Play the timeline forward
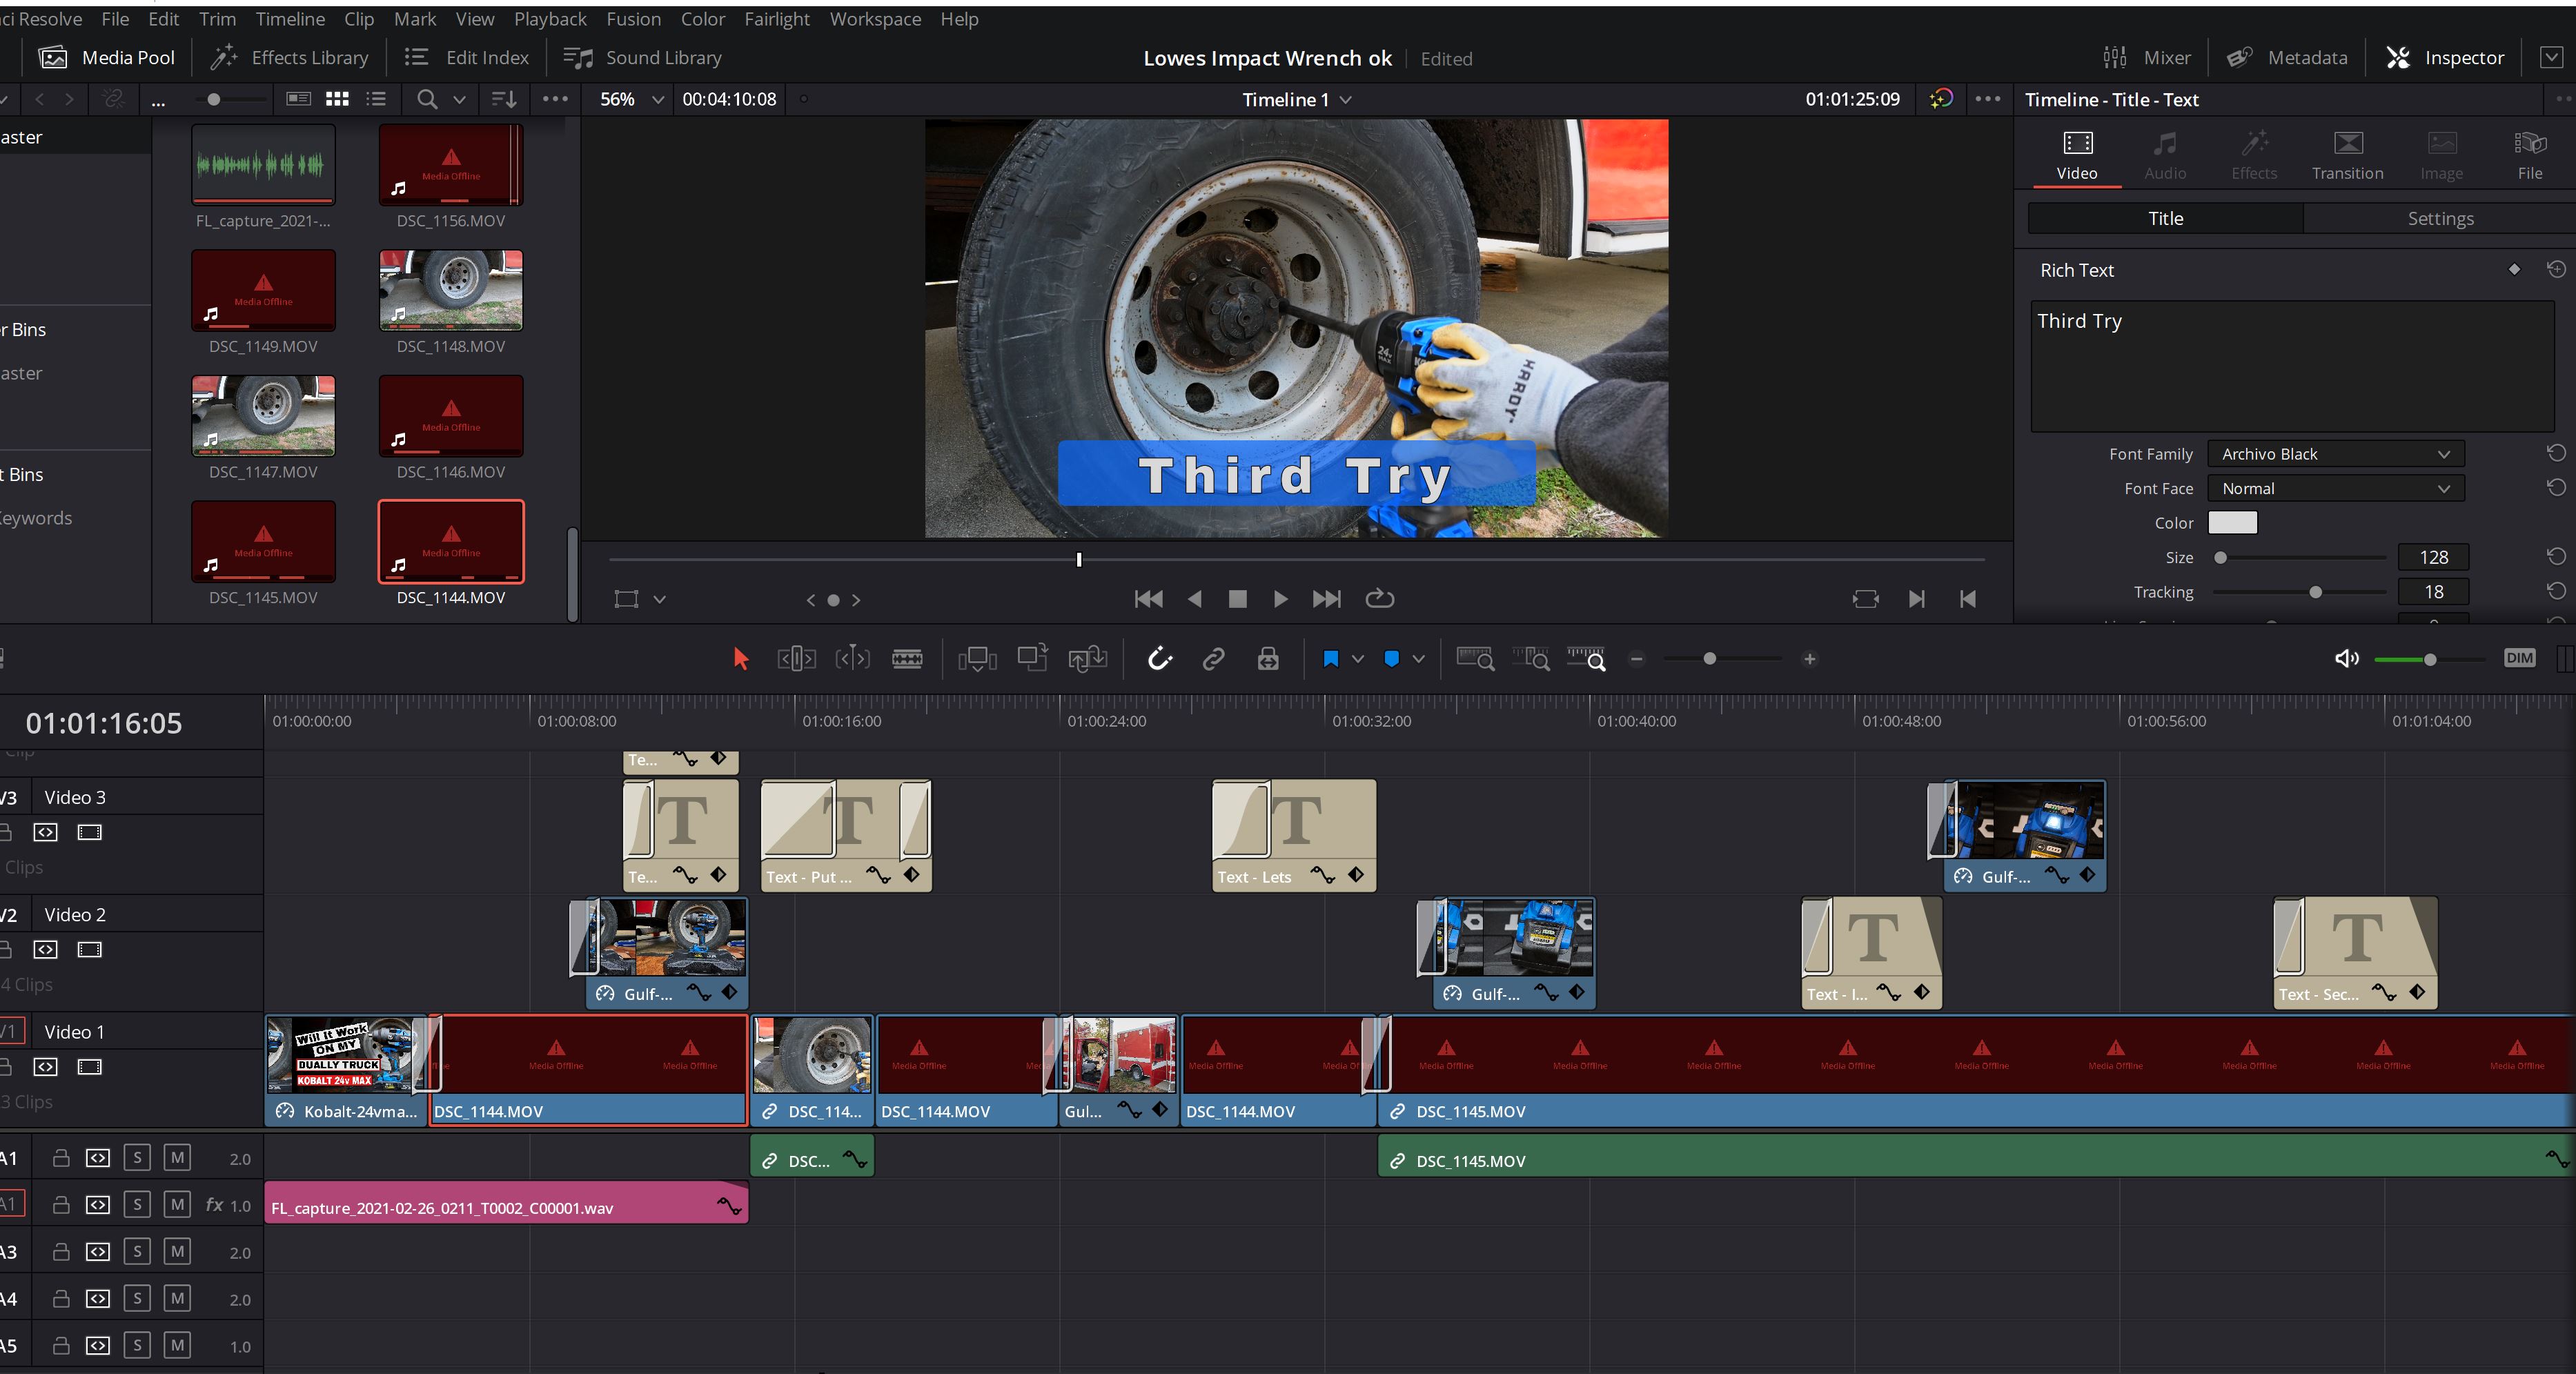 pyautogui.click(x=1280, y=599)
